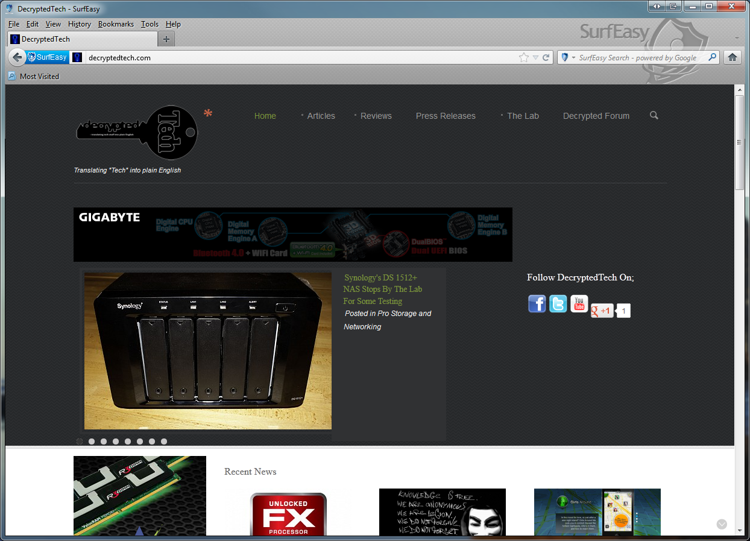Click the address bar showing decryptedtech.com
This screenshot has width=750, height=541.
[x=300, y=57]
